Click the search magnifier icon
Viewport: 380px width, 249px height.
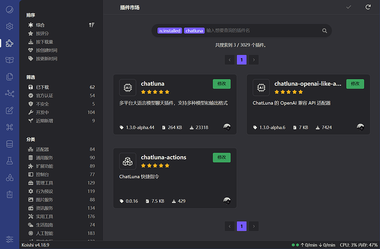point(325,31)
